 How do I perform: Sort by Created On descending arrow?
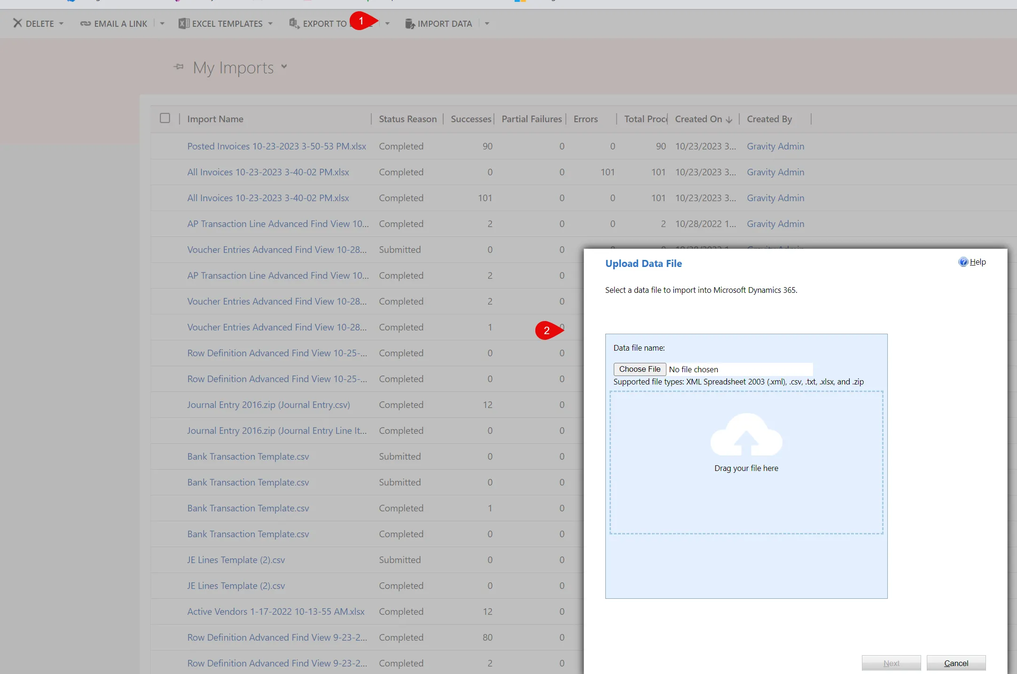click(x=729, y=120)
